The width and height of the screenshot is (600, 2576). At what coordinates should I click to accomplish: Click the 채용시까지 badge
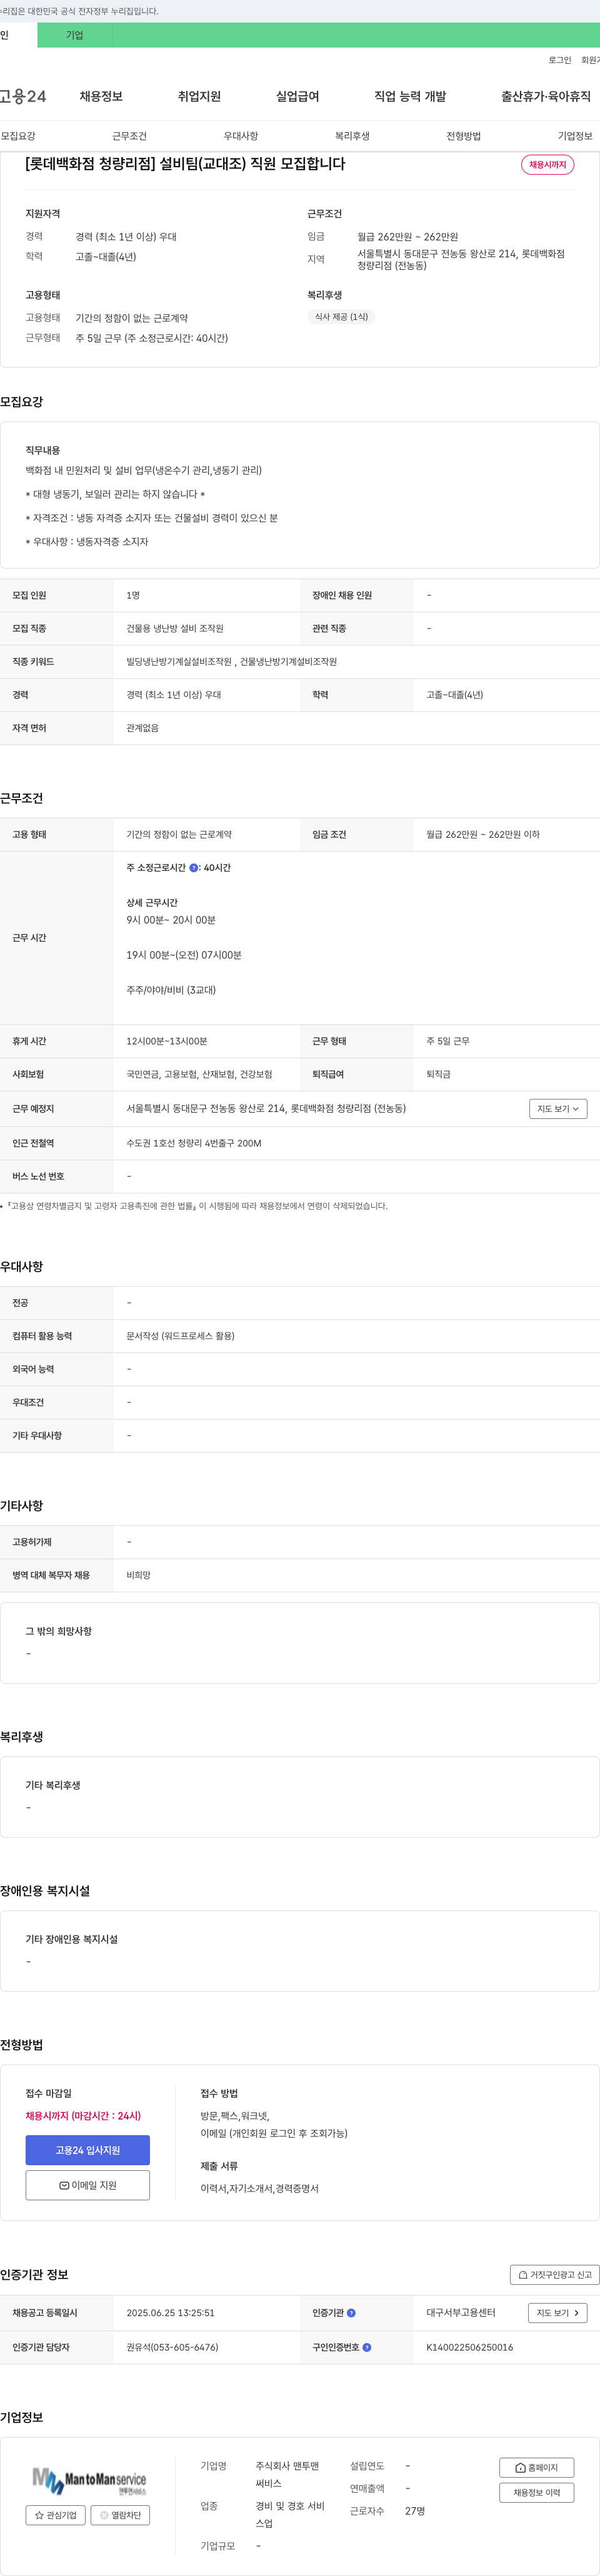coord(547,164)
